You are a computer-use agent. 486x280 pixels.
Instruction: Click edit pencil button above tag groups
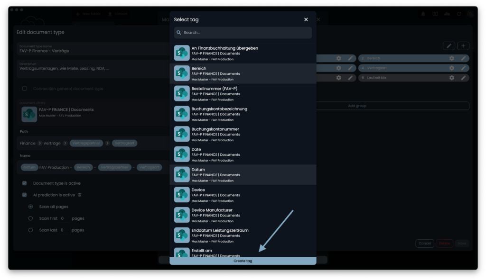[449, 46]
